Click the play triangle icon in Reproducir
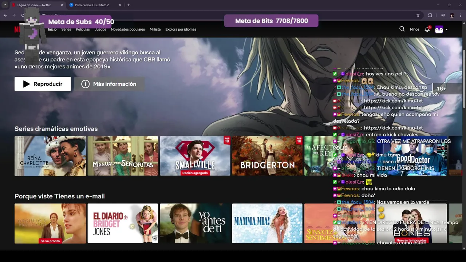466x262 pixels. (27, 84)
